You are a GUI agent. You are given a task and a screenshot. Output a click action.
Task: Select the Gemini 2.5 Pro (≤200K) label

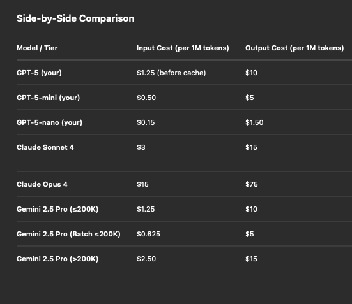pyautogui.click(x=57, y=209)
